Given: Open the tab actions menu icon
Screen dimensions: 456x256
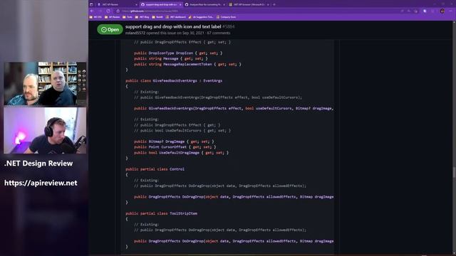Looking at the screenshot, I should (x=91, y=4).
